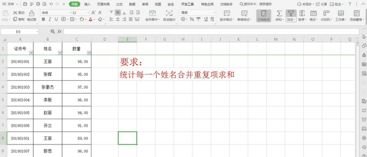Apply thousands separator format
Viewport: 367px width, 157px height.
198,19
